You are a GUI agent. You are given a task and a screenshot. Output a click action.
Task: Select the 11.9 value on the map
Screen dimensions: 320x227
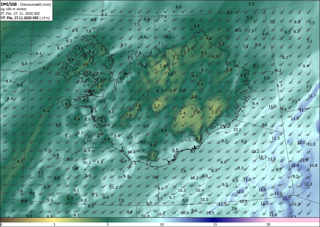[x=304, y=160]
